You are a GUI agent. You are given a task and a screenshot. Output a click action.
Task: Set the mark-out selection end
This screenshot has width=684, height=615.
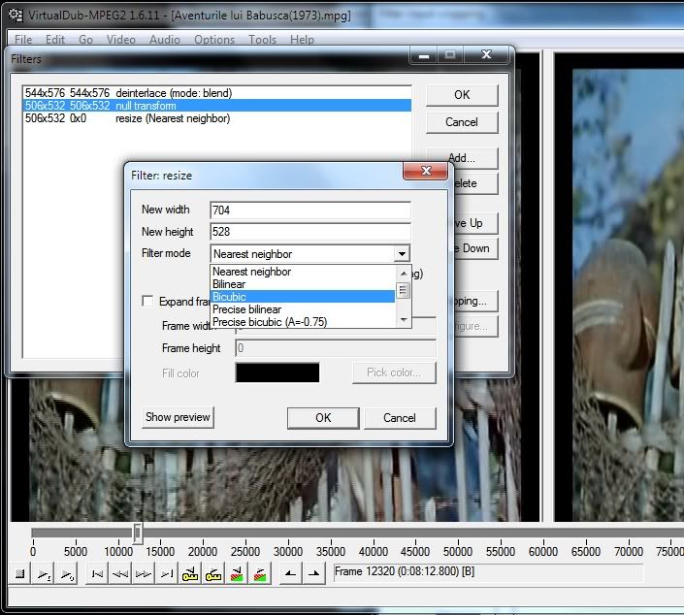pyautogui.click(x=313, y=575)
